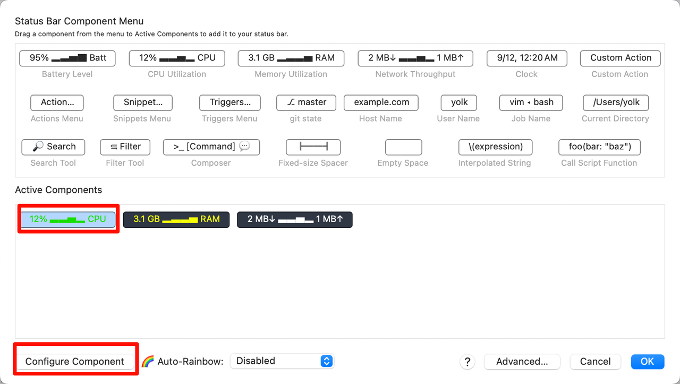Select the Battery Level component
Viewport: 680px width, 384px height.
pos(67,58)
